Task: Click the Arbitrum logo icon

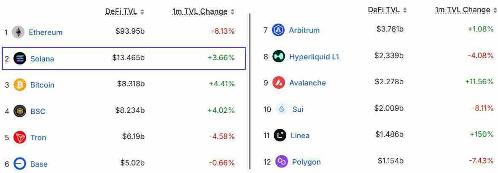Action: pos(278,30)
